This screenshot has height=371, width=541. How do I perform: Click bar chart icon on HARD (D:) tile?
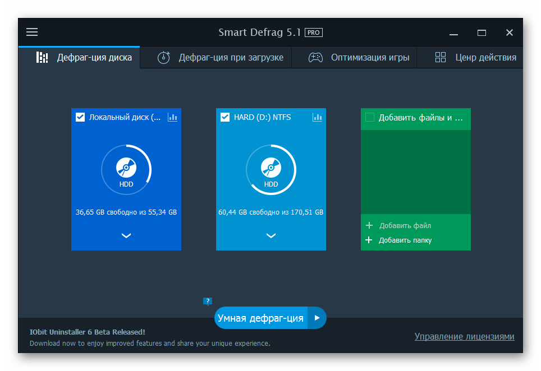click(x=317, y=117)
